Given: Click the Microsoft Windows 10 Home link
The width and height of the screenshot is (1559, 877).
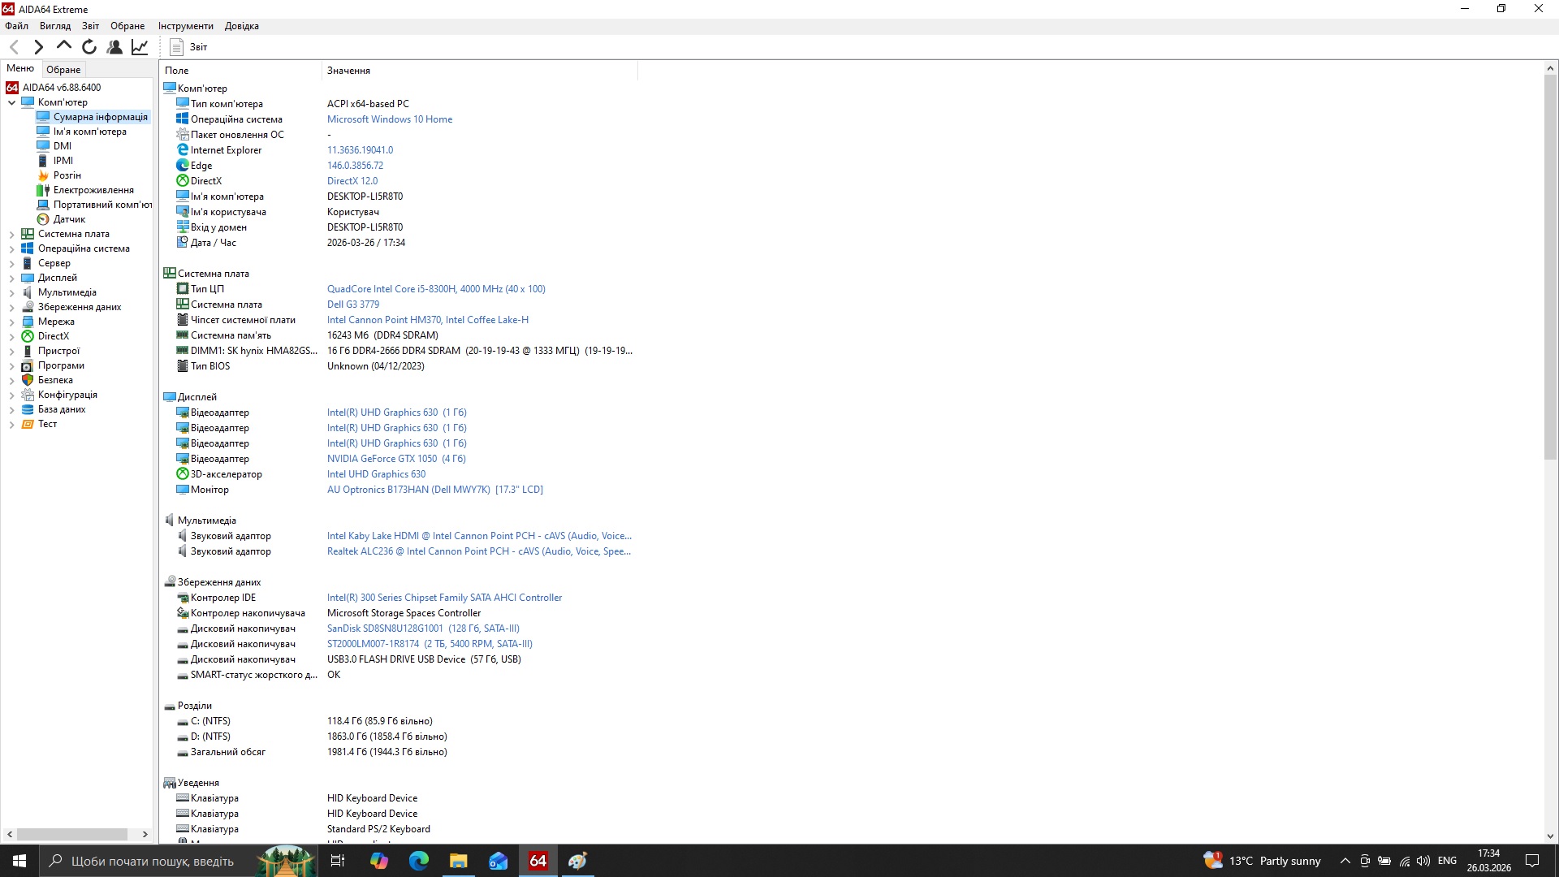Looking at the screenshot, I should click(x=389, y=119).
